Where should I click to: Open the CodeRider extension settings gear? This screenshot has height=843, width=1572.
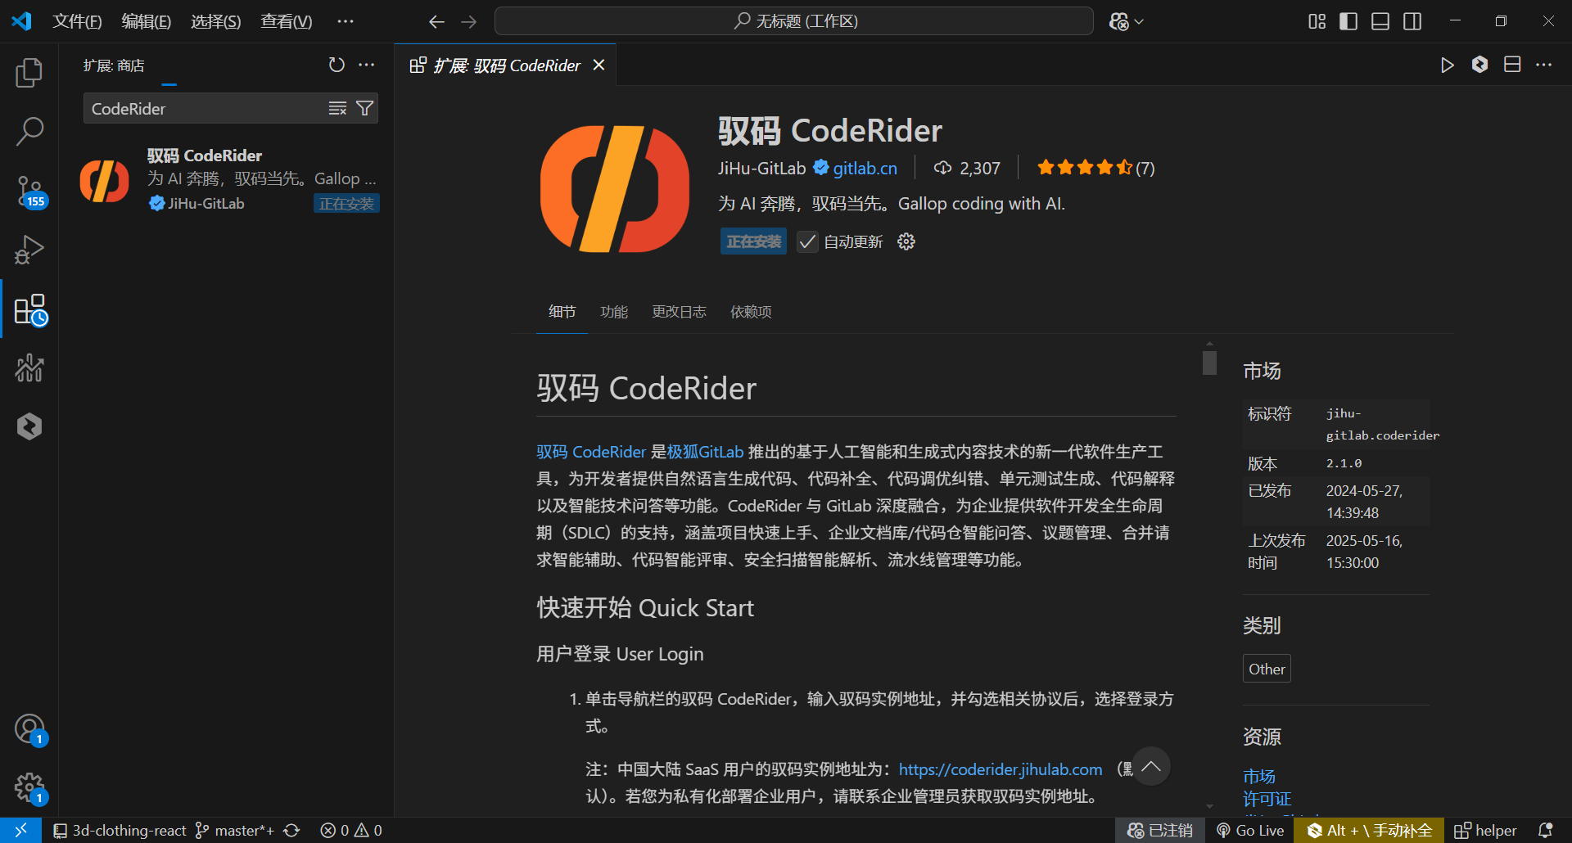click(906, 241)
